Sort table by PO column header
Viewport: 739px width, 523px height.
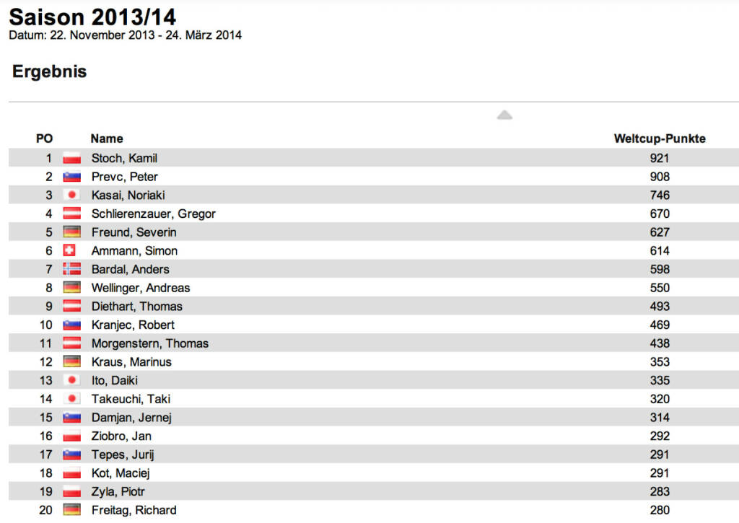click(44, 139)
